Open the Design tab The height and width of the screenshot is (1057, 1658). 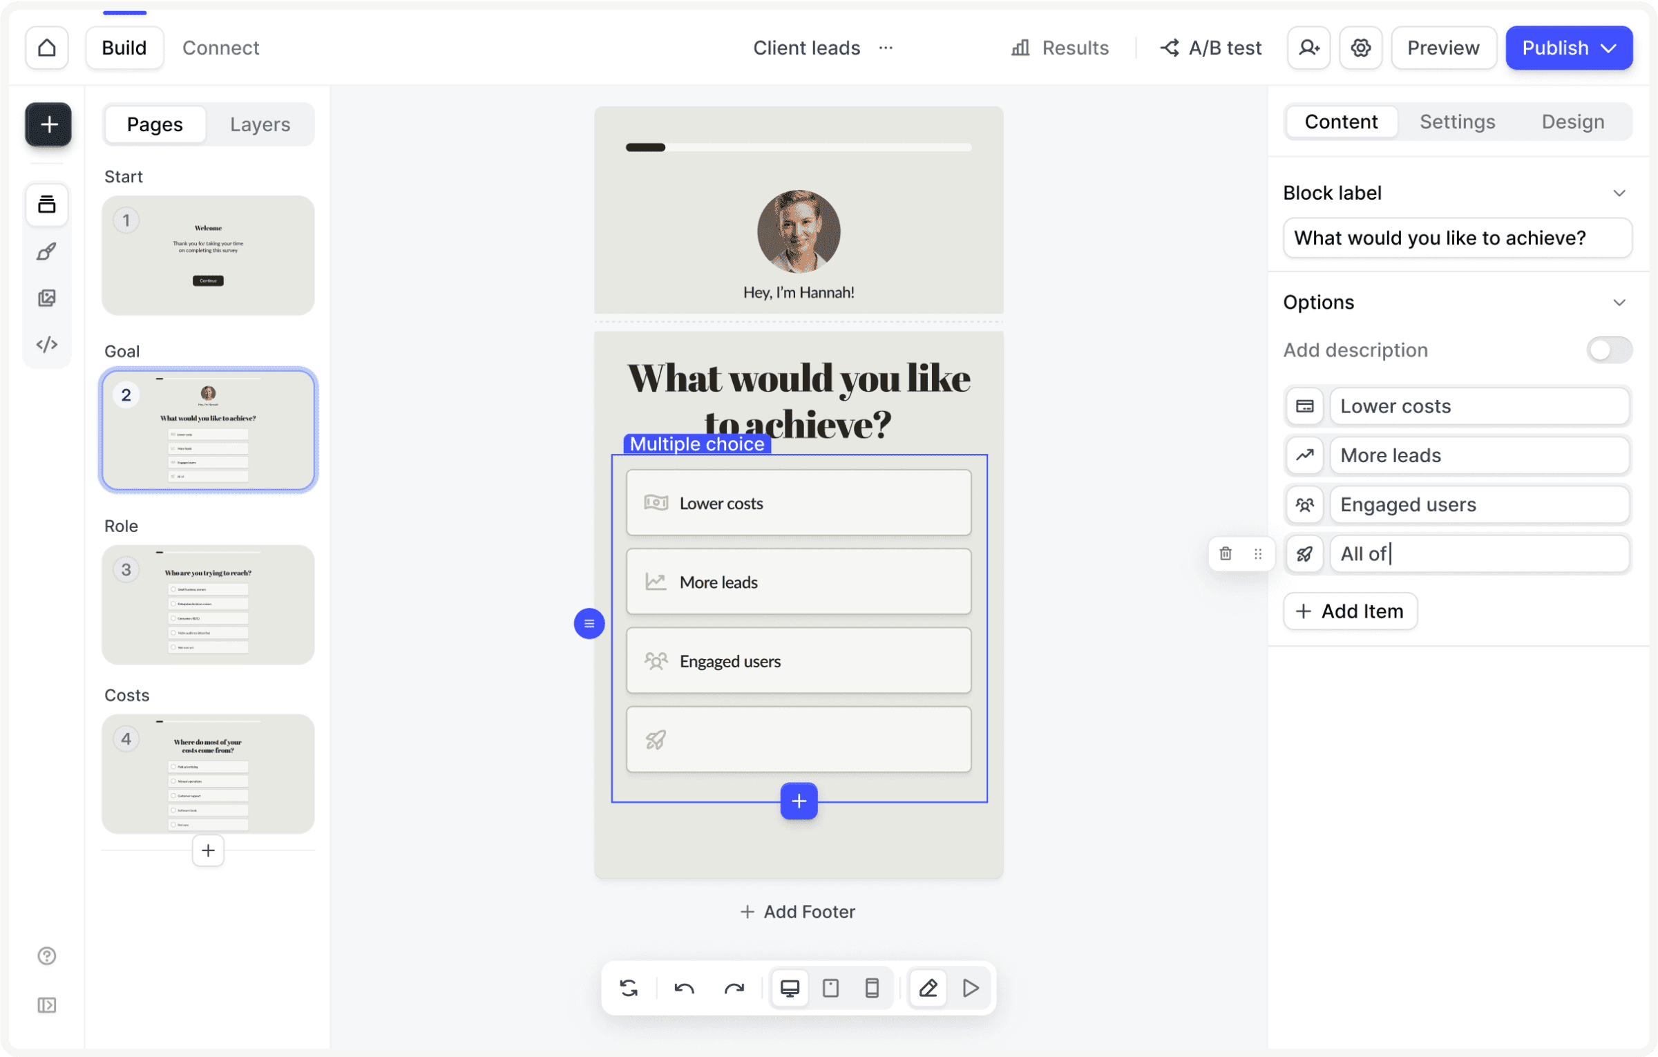1572,122
